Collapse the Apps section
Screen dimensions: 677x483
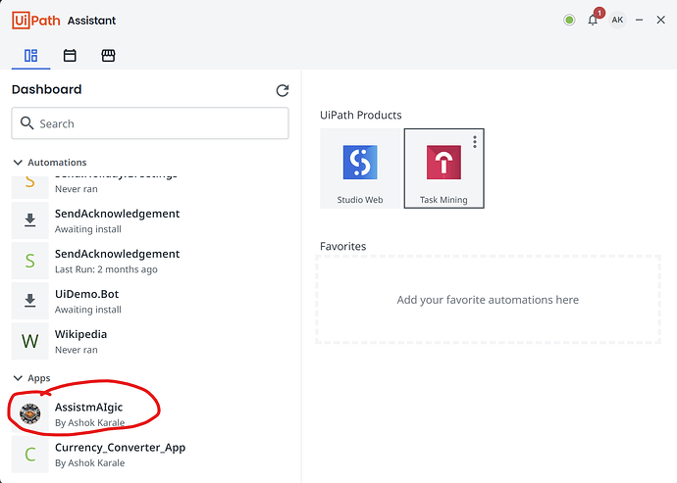coord(18,378)
